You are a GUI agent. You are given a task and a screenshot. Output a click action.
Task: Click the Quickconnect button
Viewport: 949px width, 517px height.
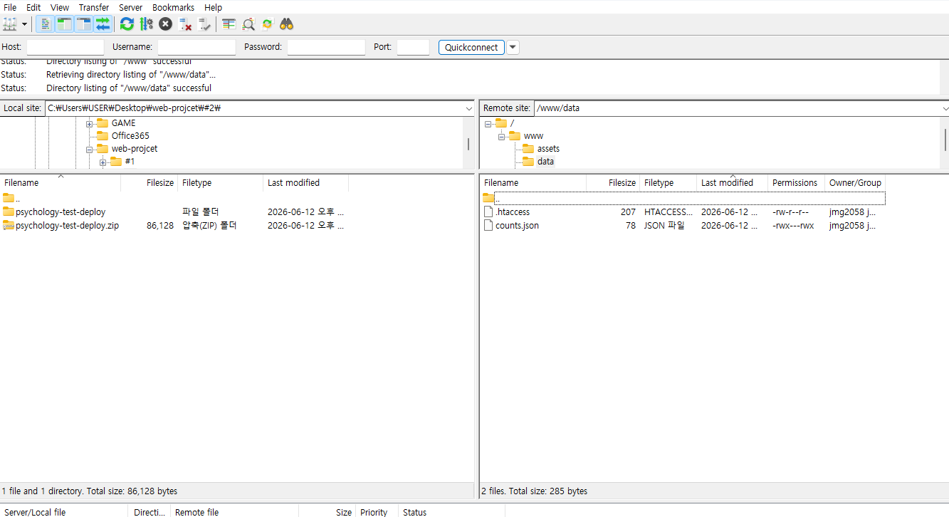(471, 47)
